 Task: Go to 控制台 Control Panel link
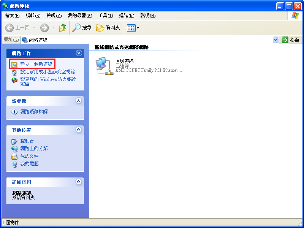pos(27,141)
